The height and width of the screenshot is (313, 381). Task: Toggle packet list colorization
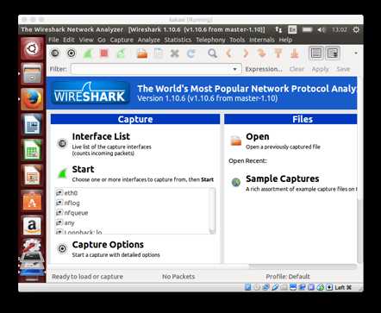(x=316, y=53)
